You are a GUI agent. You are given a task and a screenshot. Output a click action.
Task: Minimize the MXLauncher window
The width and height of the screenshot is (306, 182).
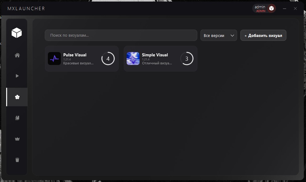284,9
